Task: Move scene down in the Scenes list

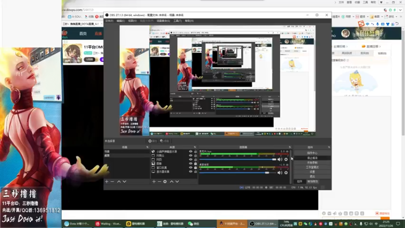Action: [x=125, y=182]
